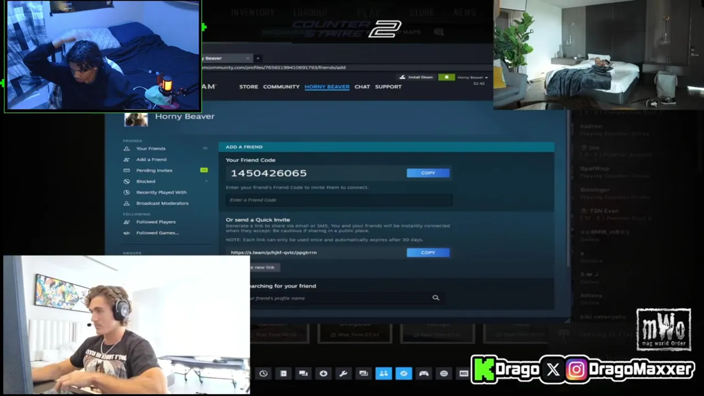
Task: Click the download arrow icon in the bottom toolbar
Action: [x=323, y=373]
